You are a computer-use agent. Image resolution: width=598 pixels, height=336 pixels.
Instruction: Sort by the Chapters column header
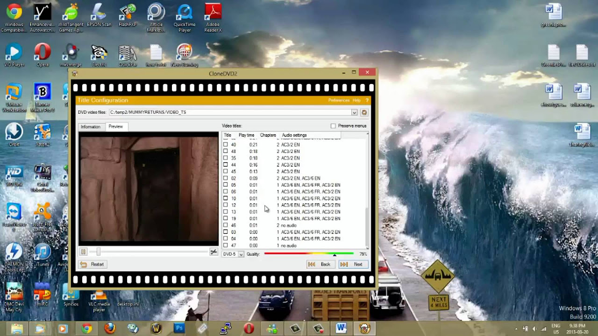pos(268,135)
